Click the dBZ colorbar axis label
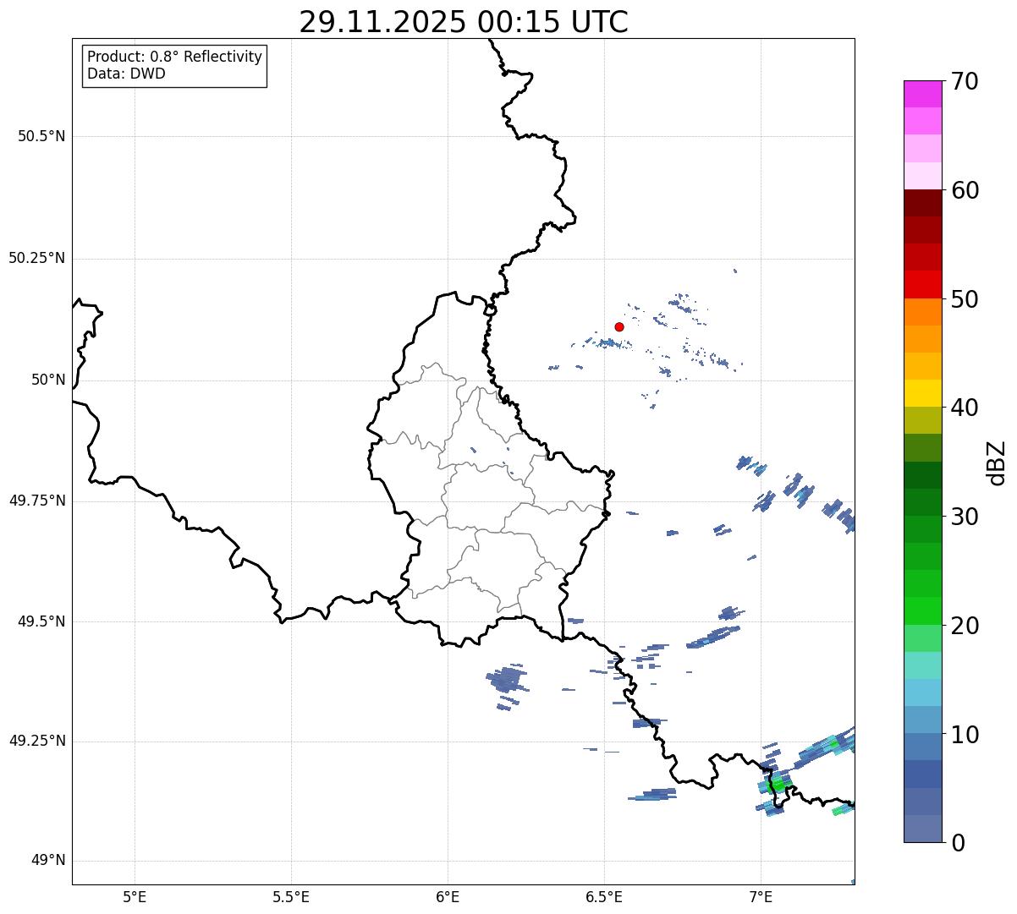 [997, 462]
